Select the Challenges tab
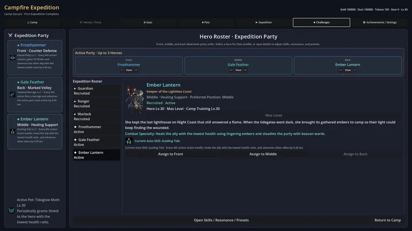412x231 pixels. (x=321, y=22)
